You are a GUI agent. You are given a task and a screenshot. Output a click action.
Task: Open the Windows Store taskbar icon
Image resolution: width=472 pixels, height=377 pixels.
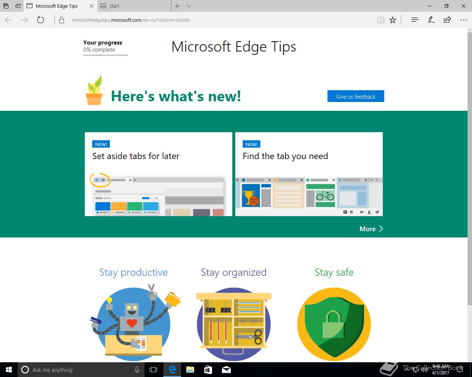208,370
